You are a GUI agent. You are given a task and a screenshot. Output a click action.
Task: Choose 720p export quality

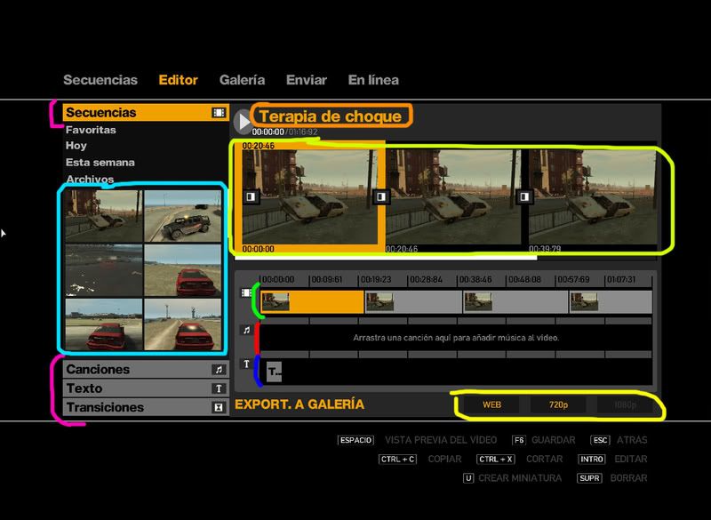[x=558, y=404]
